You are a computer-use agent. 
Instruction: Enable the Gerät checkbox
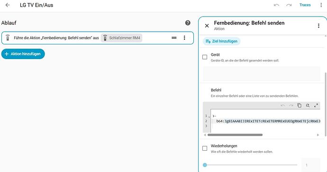(205, 57)
